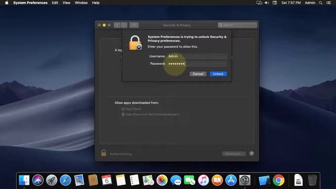The image size is (336, 189).
Task: Open the Edit menu
Action: pos(55,3)
